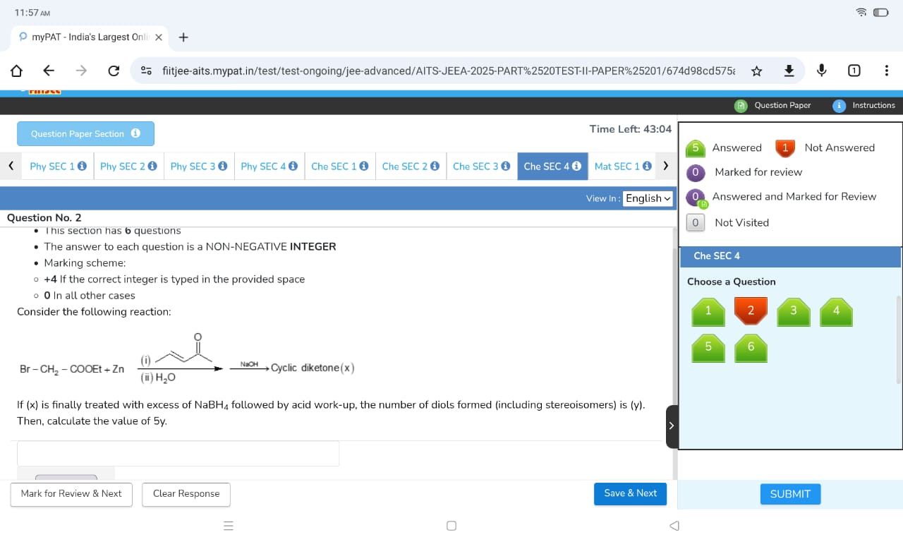Navigate back in the browser
This screenshot has width=903, height=542.
(x=49, y=71)
